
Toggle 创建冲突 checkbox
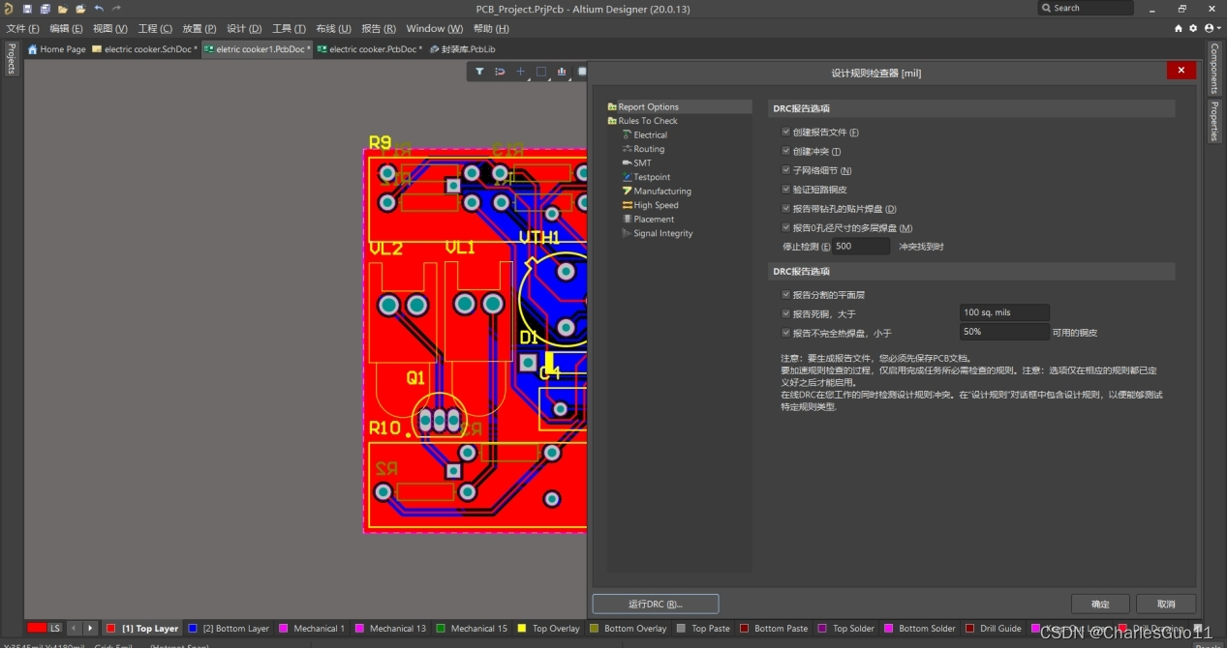[x=785, y=151]
